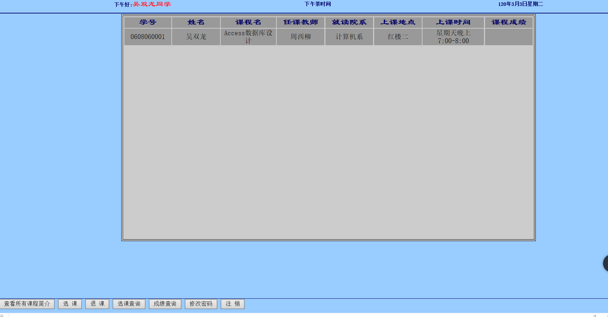608x317 pixels.
Task: Open 选课查询 course selection query
Action: point(129,304)
